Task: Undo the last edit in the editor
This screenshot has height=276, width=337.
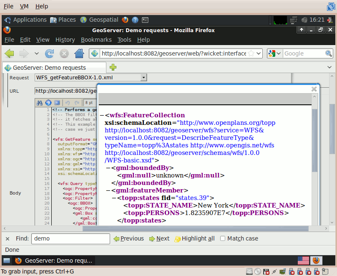Action: coord(68,103)
